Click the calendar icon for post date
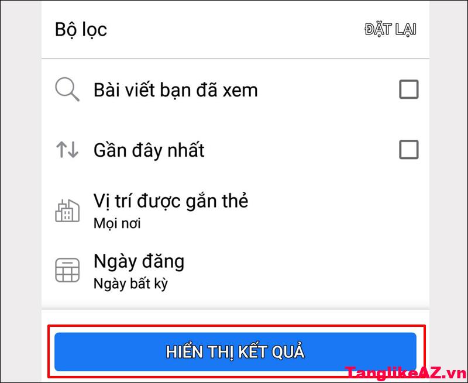 point(67,270)
